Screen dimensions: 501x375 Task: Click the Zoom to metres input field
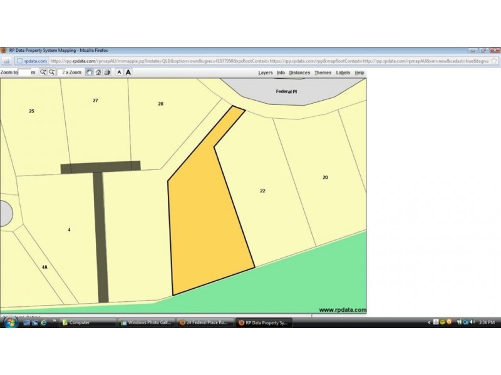24,72
